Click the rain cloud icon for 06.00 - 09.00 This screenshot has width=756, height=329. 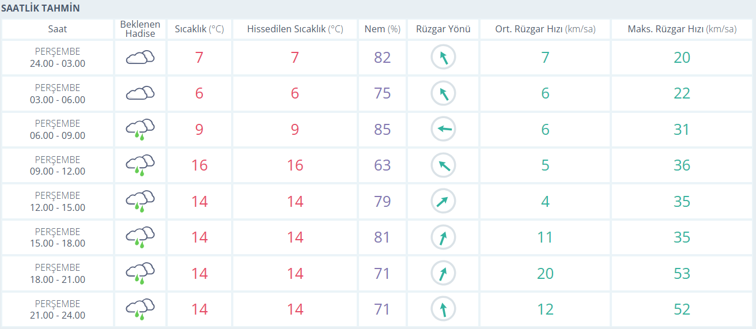click(140, 129)
